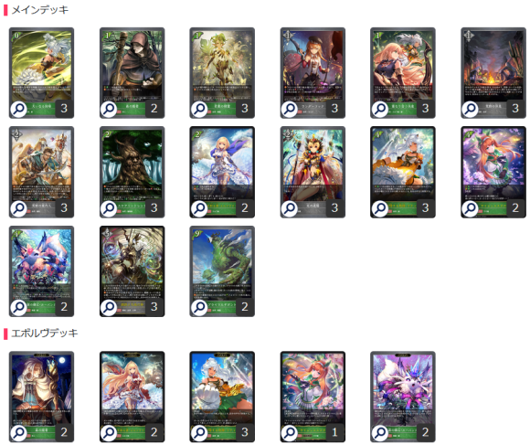
Task: Open magnifier on the golden armored knight card
Action: click(109, 307)
